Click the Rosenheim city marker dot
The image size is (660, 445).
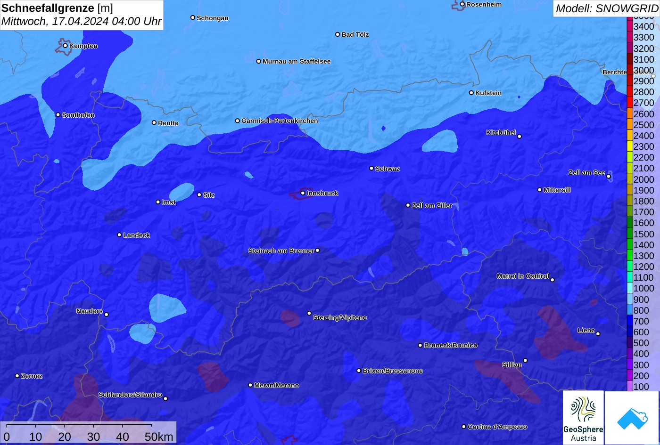pyautogui.click(x=462, y=4)
